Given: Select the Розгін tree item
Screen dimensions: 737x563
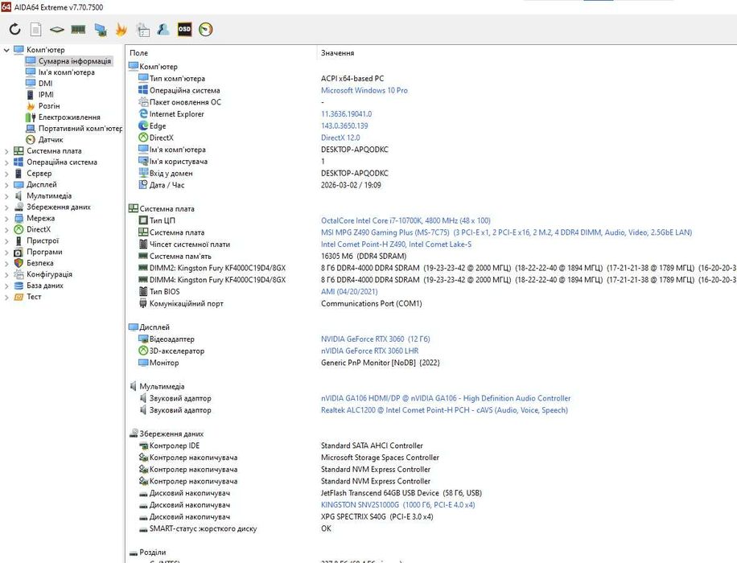Looking at the screenshot, I should [x=49, y=106].
